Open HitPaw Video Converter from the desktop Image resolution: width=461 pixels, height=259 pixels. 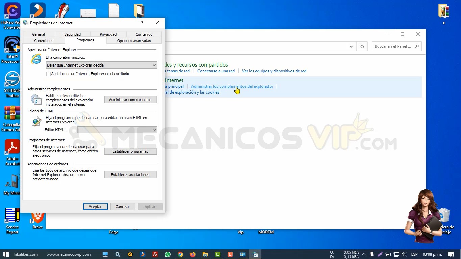(x=11, y=10)
